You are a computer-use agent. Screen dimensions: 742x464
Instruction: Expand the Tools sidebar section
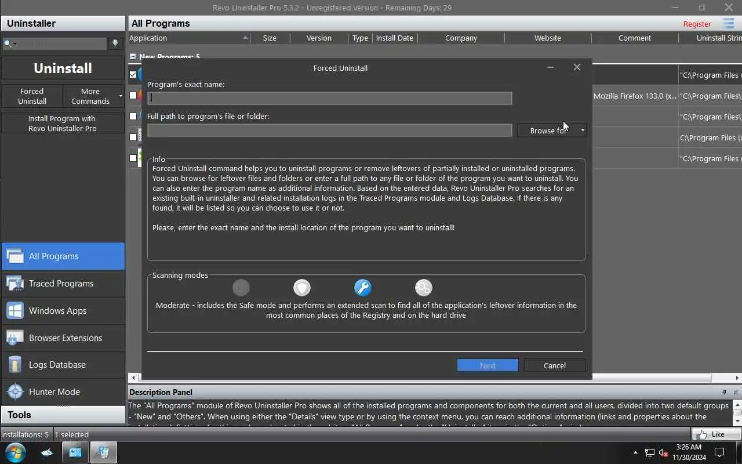63,415
